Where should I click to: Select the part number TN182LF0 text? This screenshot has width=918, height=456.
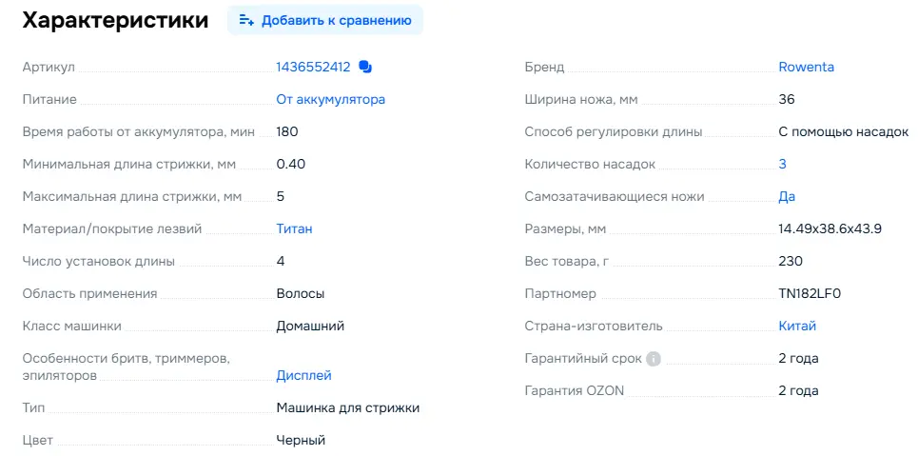[810, 294]
